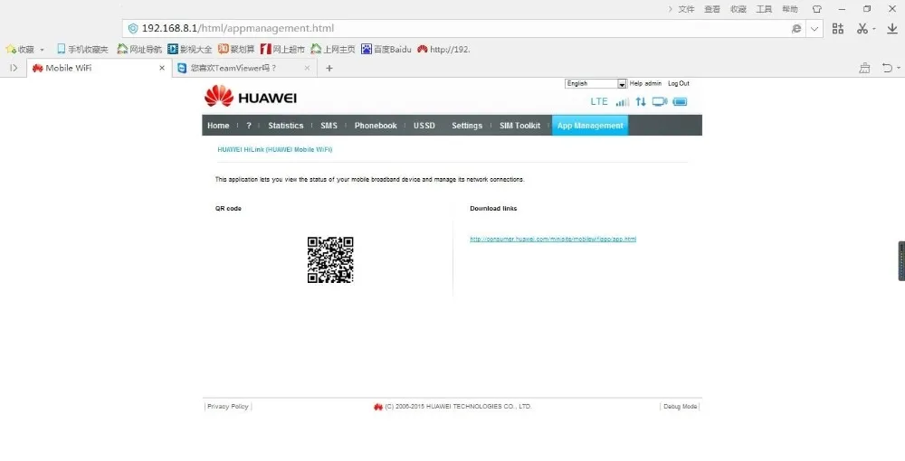Viewport: 905px width, 461px height.
Task: Open the USSD tab
Action: tap(424, 126)
